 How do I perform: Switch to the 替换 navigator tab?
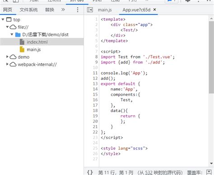[x=50, y=10]
